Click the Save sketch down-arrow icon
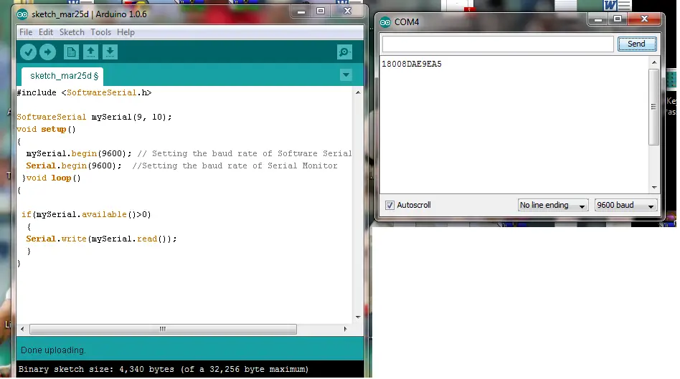The width and height of the screenshot is (680, 379). click(110, 52)
